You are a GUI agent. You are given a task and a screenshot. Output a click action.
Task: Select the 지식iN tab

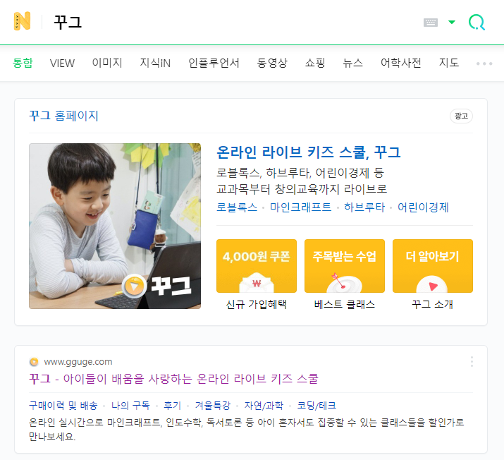pyautogui.click(x=155, y=63)
